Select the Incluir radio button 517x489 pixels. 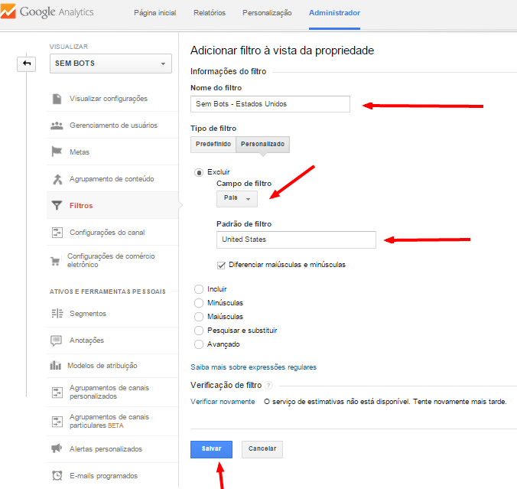coord(199,289)
